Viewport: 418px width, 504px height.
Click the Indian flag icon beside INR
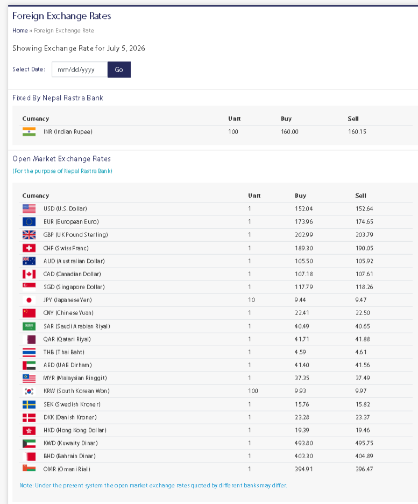[x=29, y=132]
